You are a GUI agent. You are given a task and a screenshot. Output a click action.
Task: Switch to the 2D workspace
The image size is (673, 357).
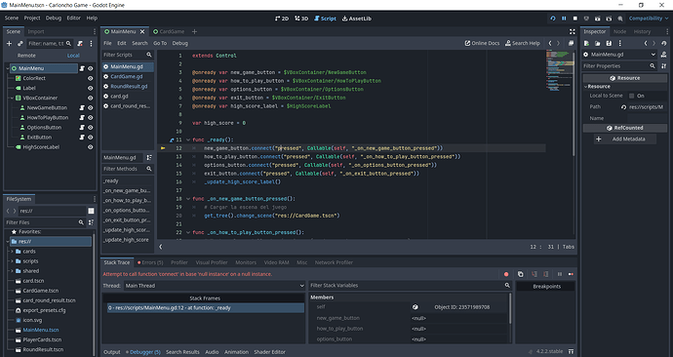point(282,19)
